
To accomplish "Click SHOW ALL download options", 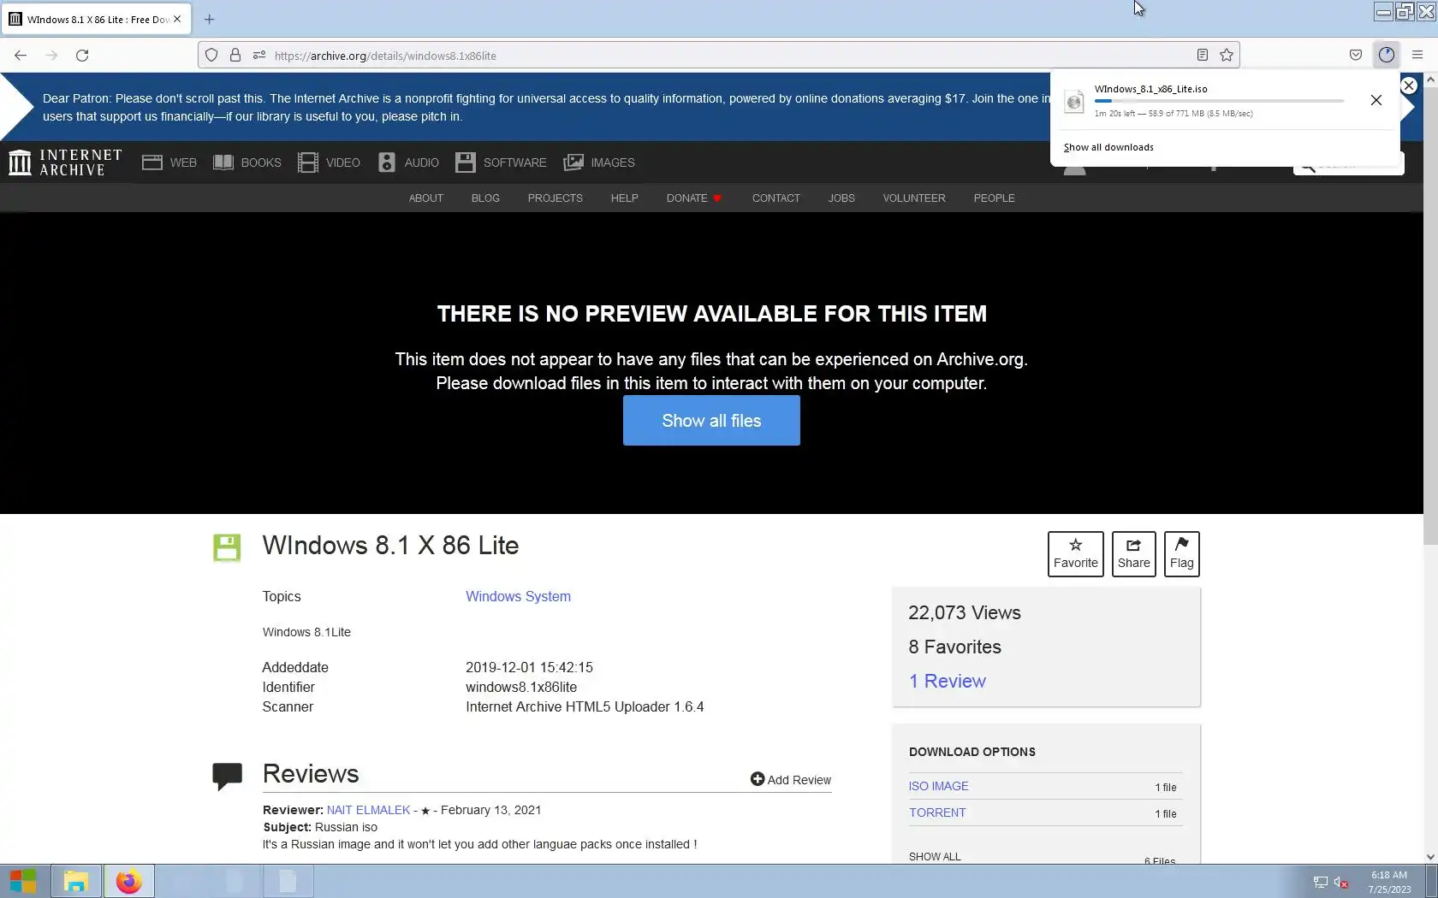I will [935, 856].
